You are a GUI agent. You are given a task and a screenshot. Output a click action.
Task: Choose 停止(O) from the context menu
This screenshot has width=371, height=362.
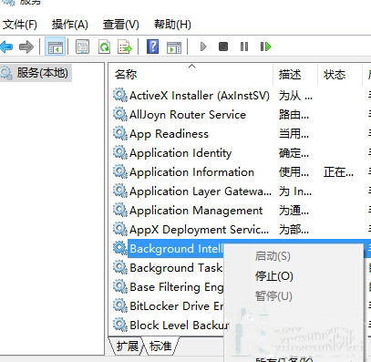pos(274,276)
